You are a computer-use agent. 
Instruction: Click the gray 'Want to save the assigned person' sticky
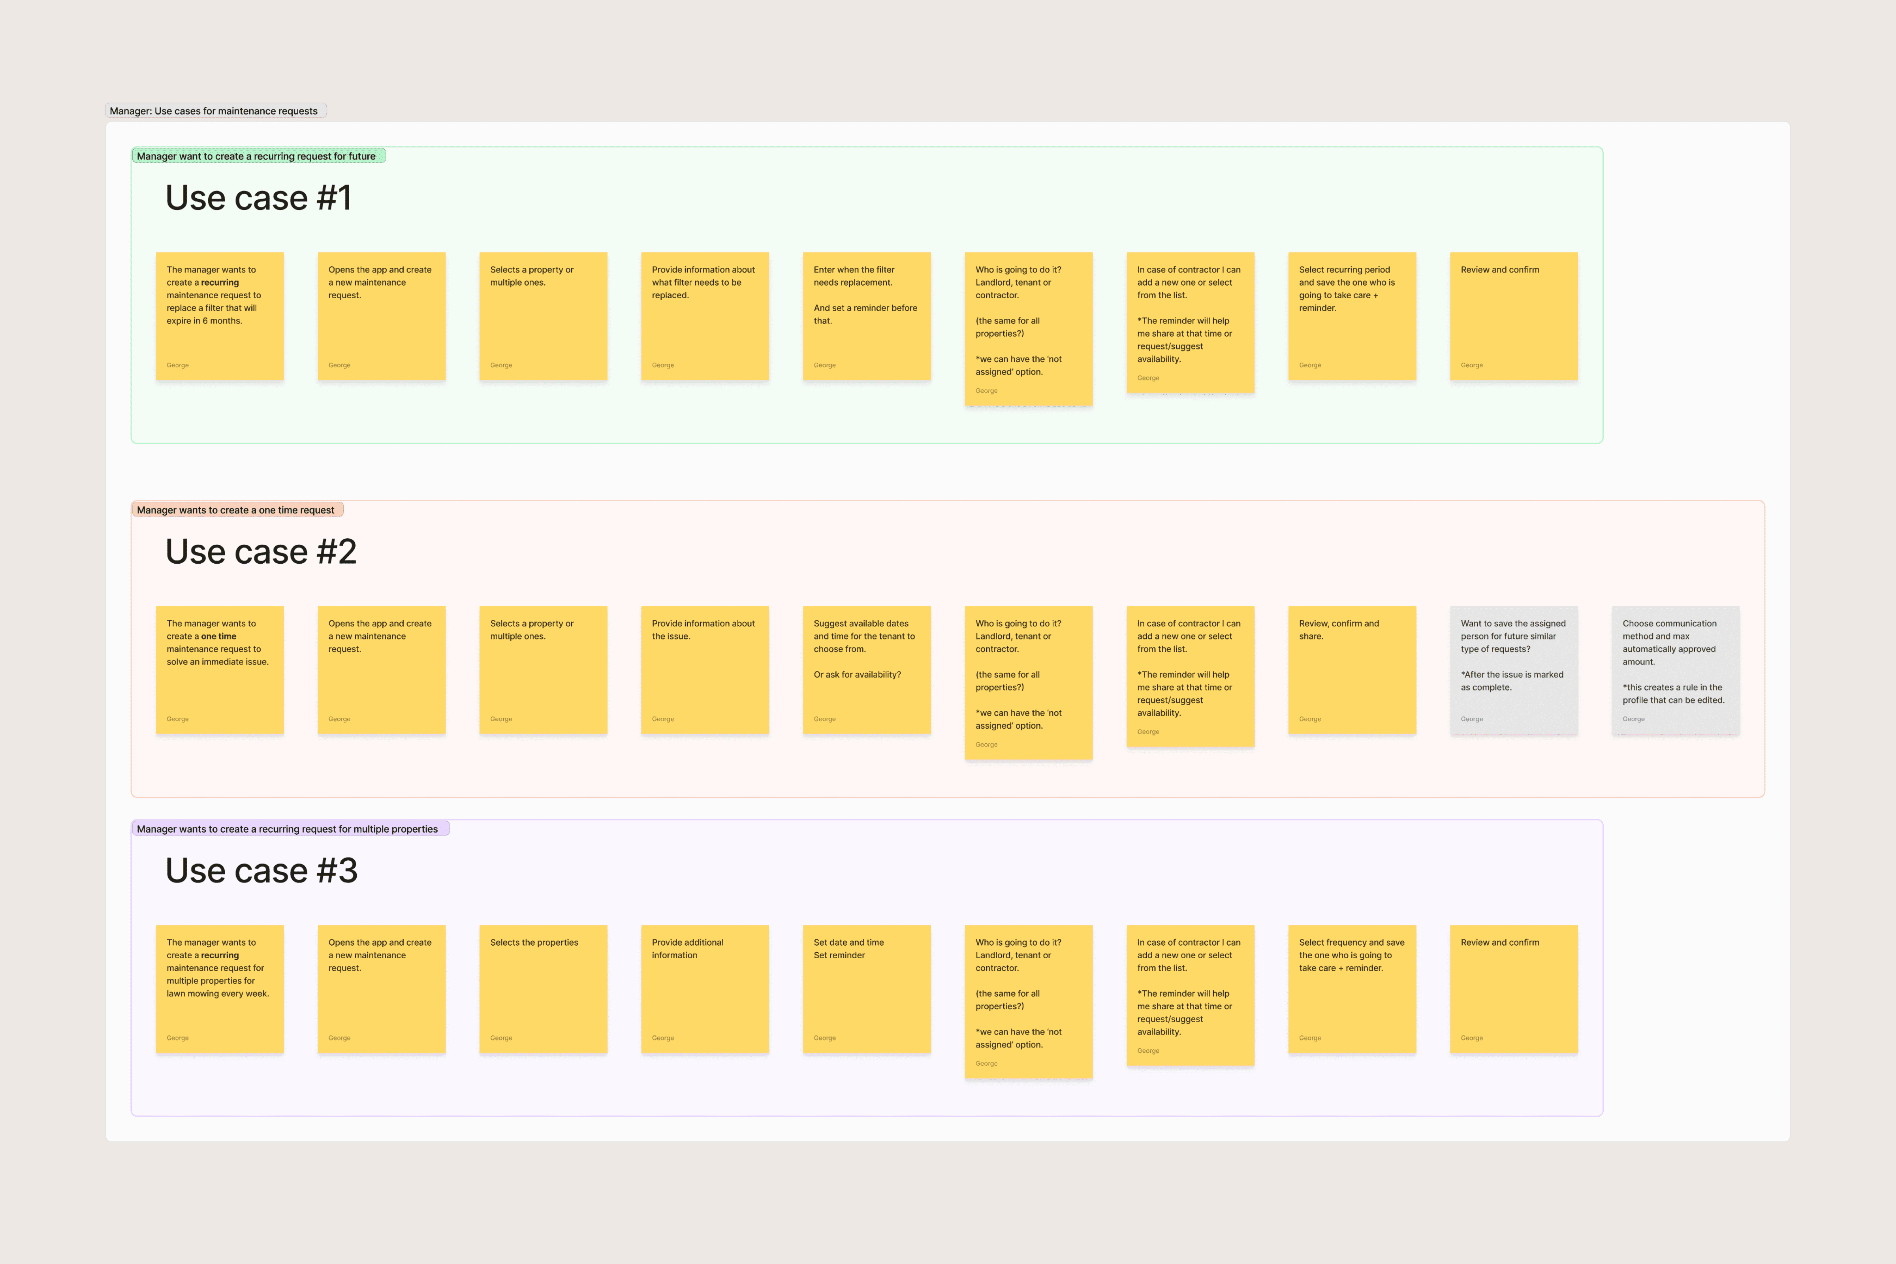tap(1513, 670)
